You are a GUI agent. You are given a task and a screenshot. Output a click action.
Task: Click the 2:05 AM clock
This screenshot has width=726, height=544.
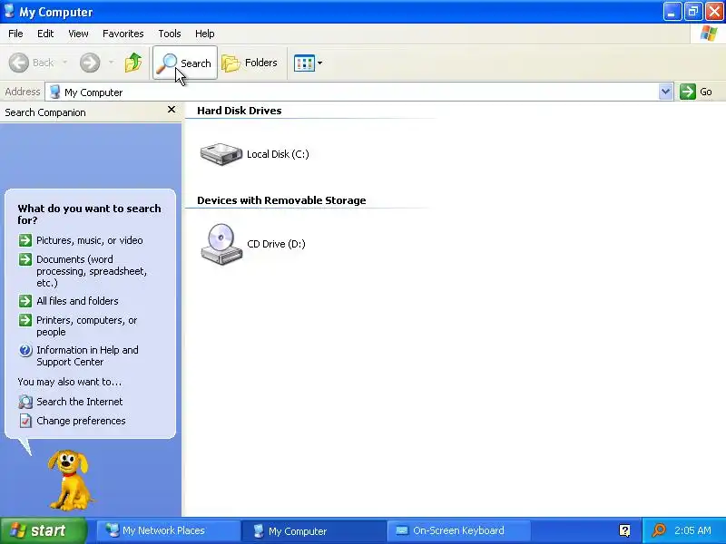pos(692,530)
